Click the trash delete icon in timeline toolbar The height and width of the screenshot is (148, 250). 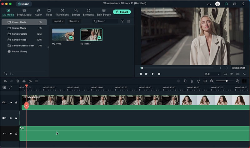[x=18, y=81]
